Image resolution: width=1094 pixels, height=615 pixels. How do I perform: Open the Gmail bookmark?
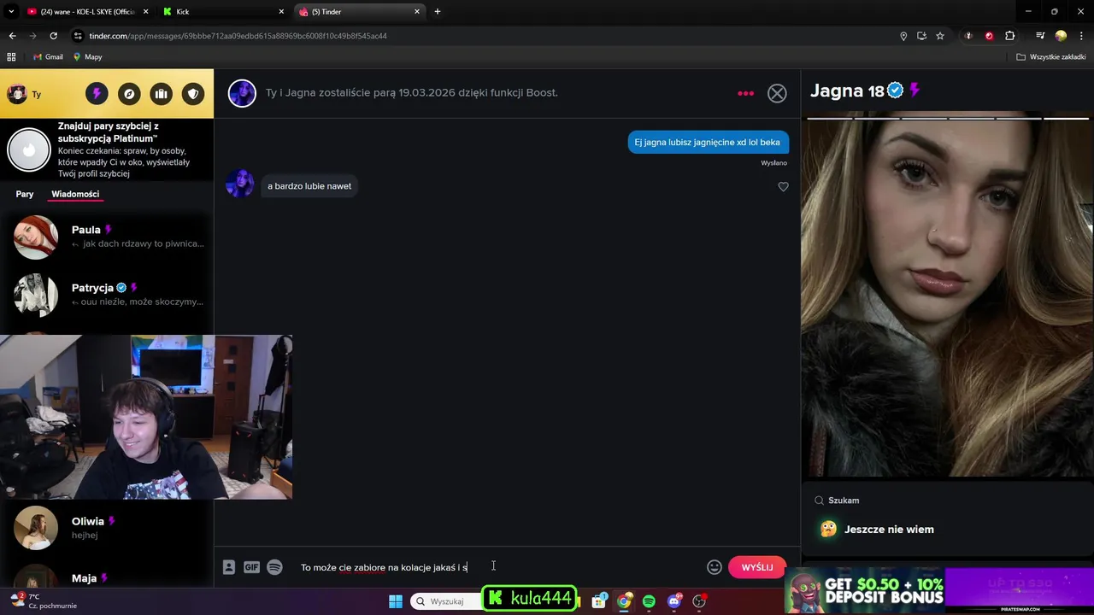point(48,57)
